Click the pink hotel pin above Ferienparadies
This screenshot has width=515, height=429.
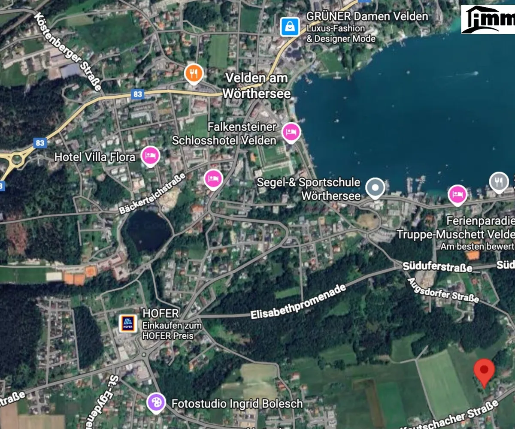click(x=457, y=194)
